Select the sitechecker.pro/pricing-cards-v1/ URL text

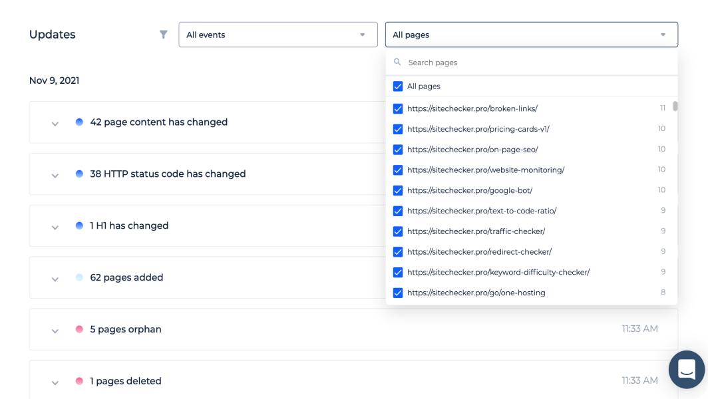click(478, 128)
